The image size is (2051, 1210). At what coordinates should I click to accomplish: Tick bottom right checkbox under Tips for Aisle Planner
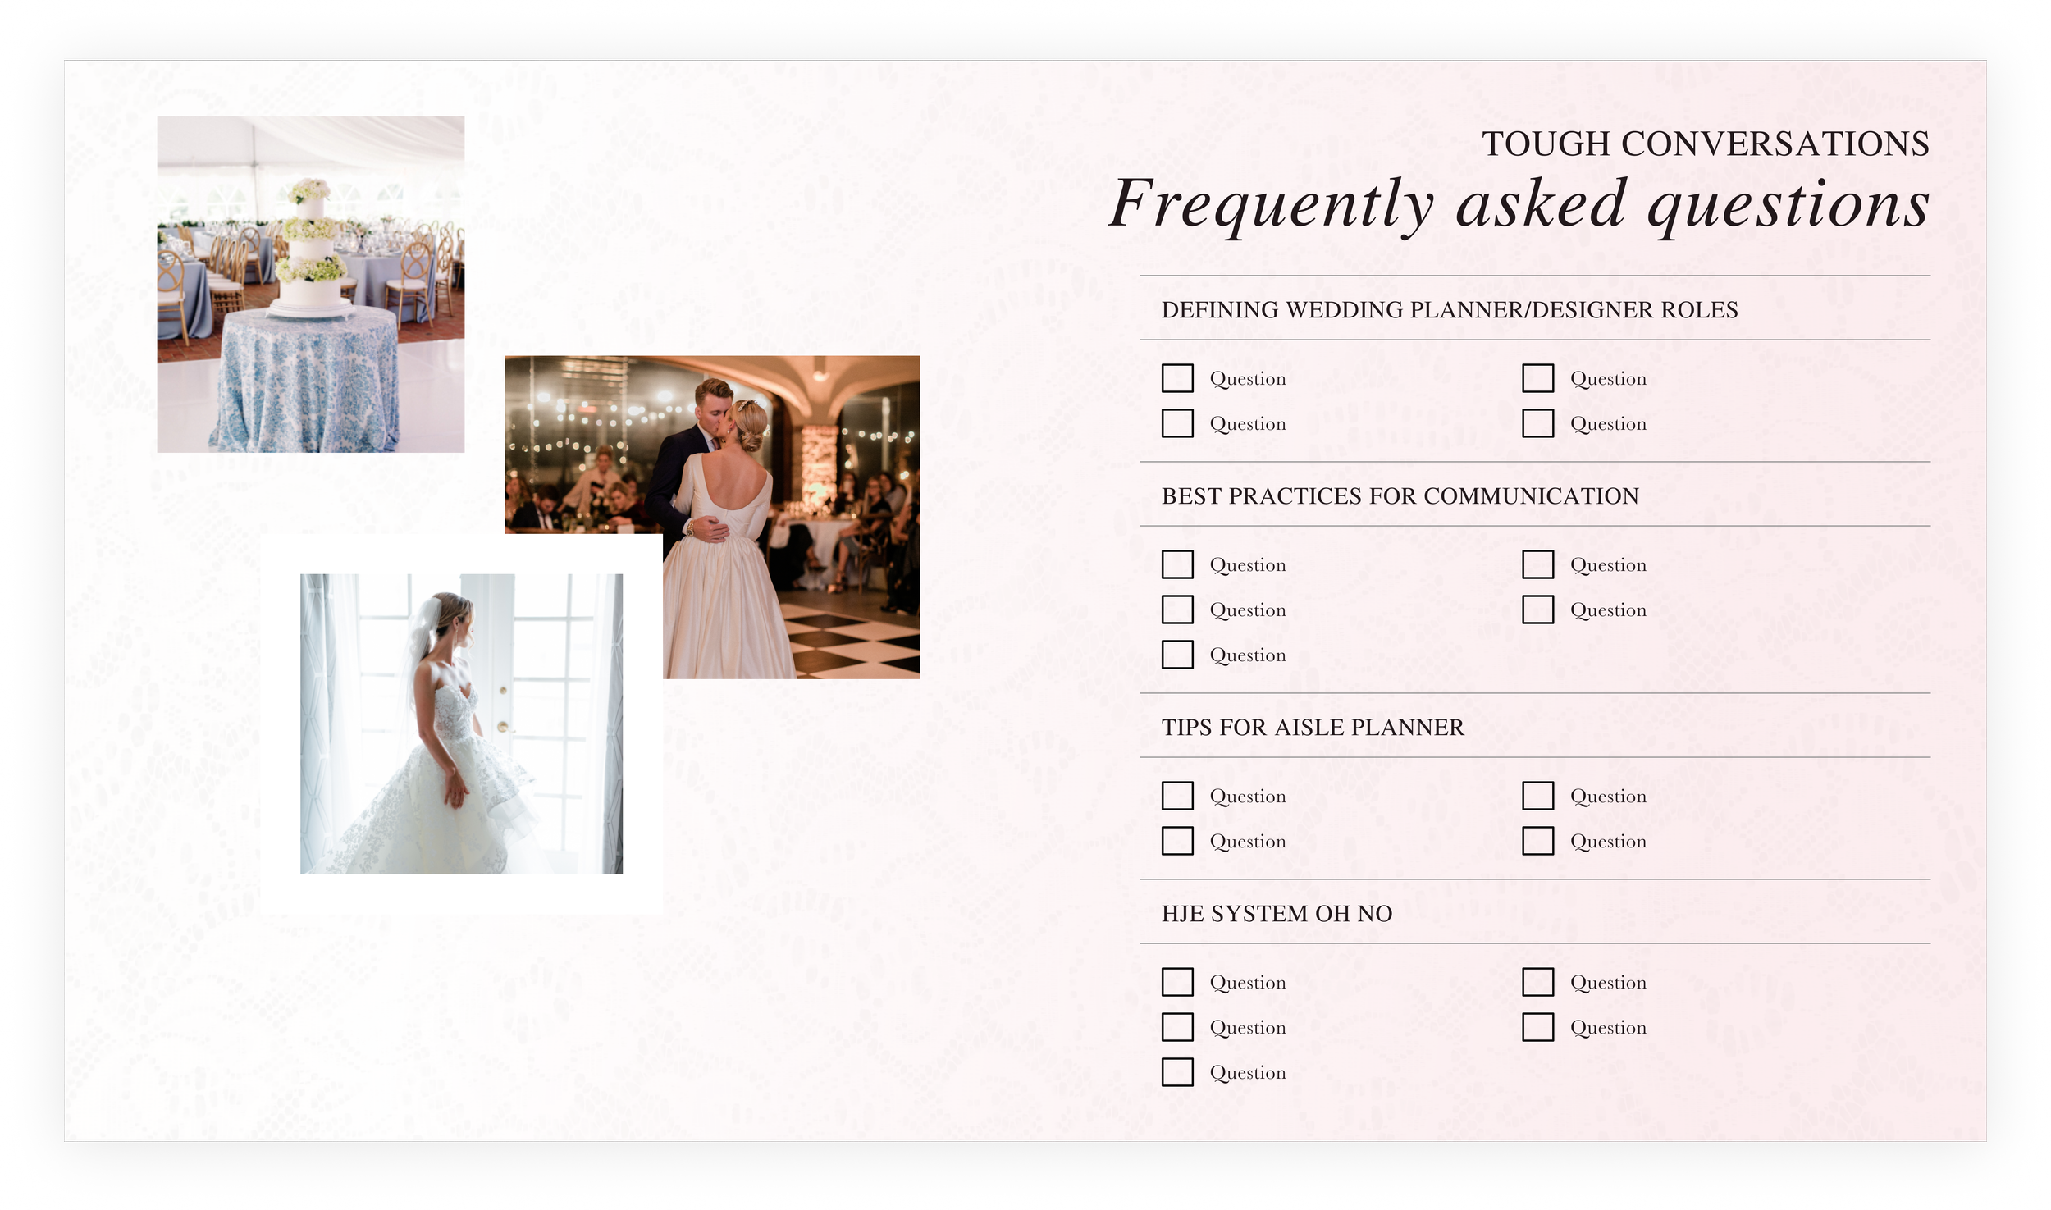[1537, 841]
